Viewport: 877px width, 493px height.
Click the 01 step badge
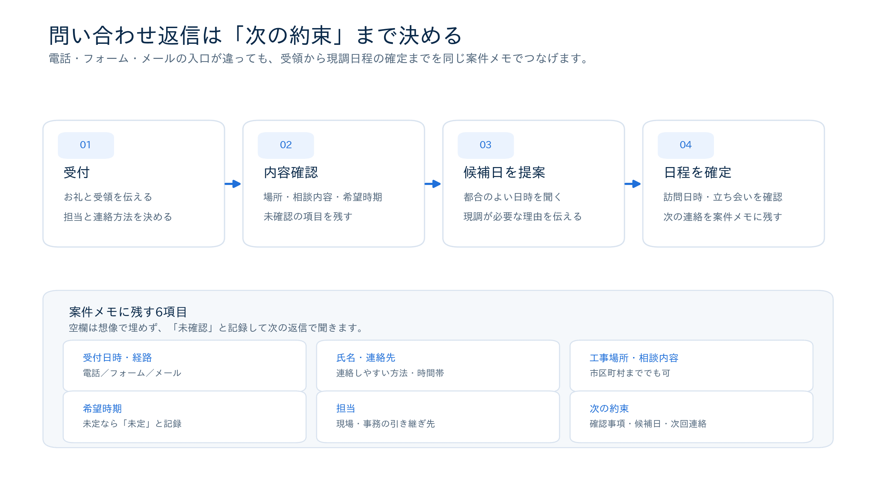coord(86,145)
